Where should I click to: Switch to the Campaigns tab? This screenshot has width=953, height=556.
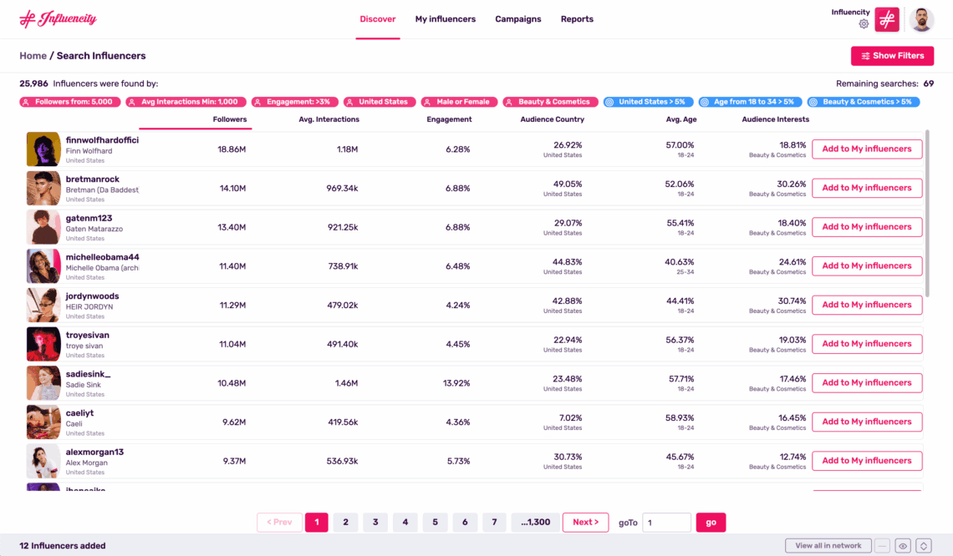tap(517, 18)
